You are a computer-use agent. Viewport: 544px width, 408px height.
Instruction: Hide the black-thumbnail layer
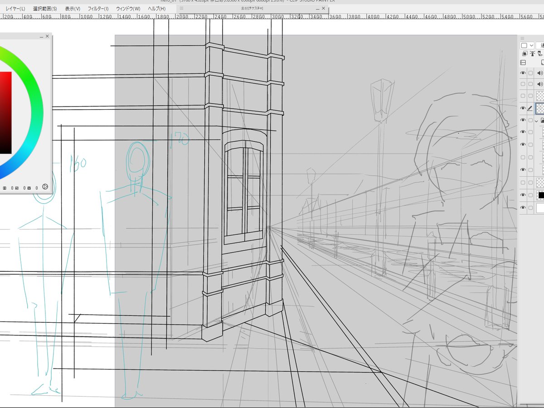[523, 195]
